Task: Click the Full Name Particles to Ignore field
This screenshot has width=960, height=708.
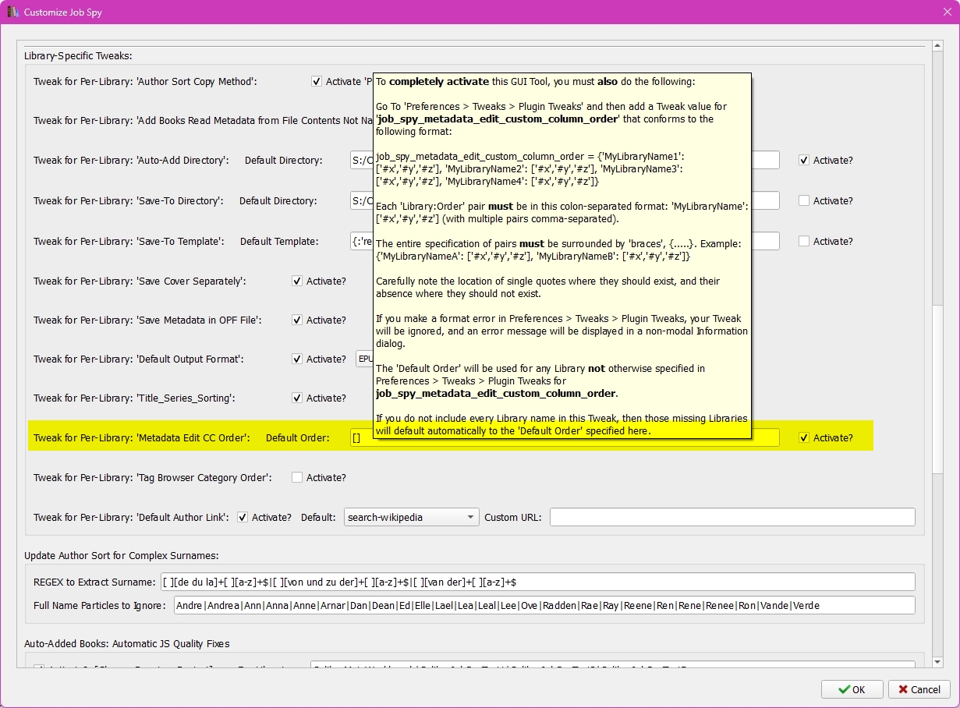Action: click(x=544, y=605)
